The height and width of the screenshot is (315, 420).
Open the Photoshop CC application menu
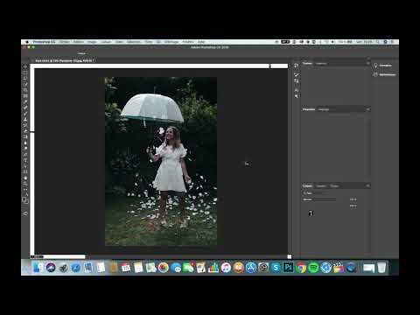44,42
